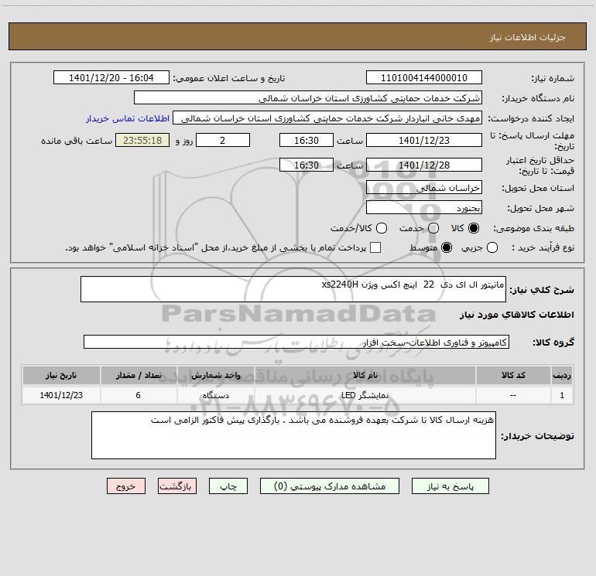Click the تاریخ نیاز column header
The height and width of the screenshot is (576, 596).
pos(61,375)
